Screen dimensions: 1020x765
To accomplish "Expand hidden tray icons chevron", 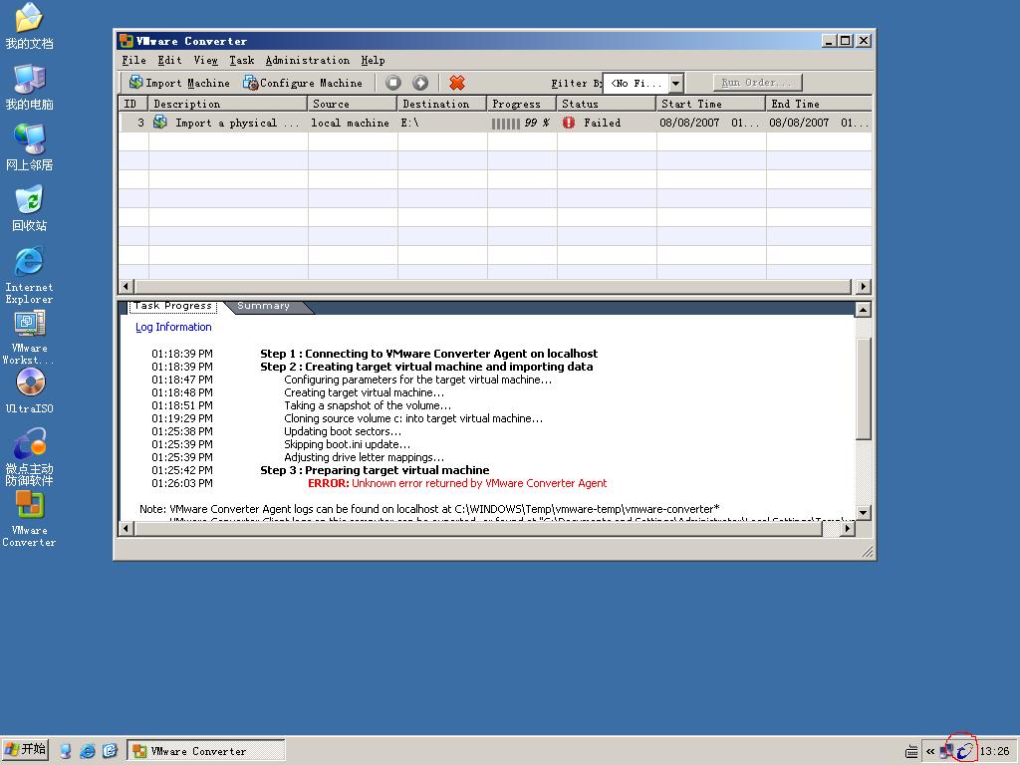I will point(930,751).
